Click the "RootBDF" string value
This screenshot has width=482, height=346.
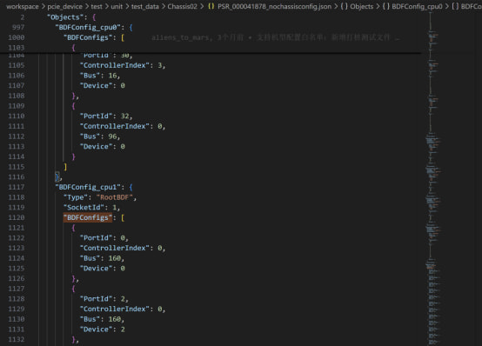114,197
